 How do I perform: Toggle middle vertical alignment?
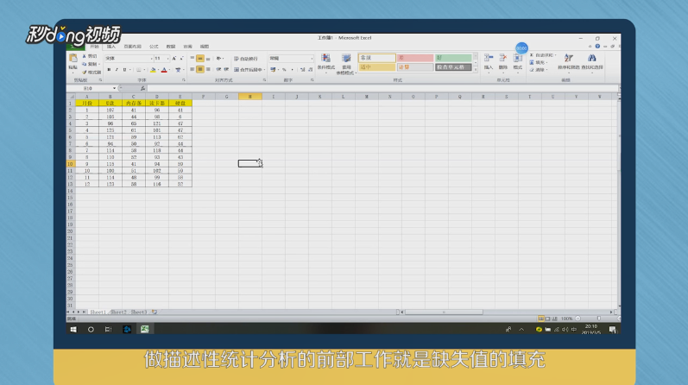pyautogui.click(x=200, y=59)
